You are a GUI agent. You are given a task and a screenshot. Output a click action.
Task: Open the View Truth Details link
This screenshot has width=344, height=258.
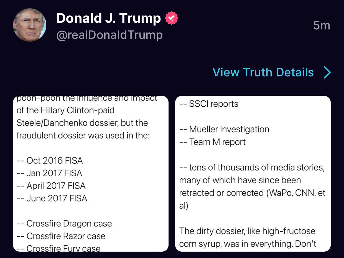point(263,72)
